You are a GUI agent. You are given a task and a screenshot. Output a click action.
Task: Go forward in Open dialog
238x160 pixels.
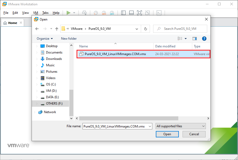pyautogui.click(x=45, y=29)
